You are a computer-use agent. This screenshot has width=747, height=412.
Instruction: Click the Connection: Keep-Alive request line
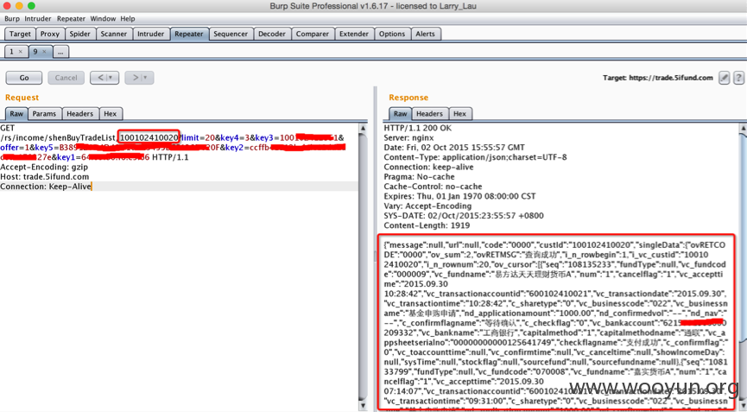(46, 187)
